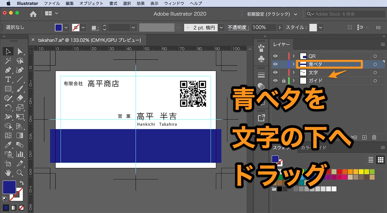
Task: Open the ファイル menu
Action: (x=52, y=3)
